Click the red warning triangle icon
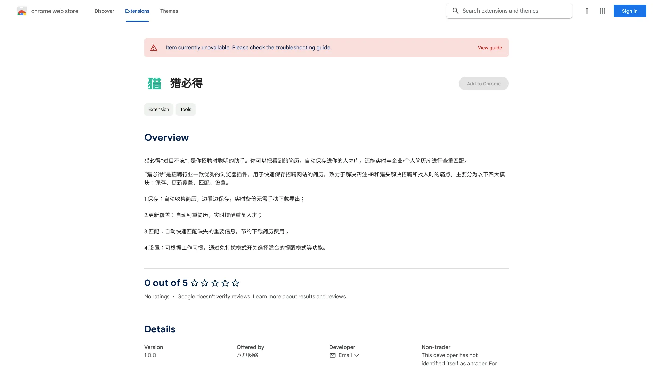The height and width of the screenshot is (367, 653). 154,48
